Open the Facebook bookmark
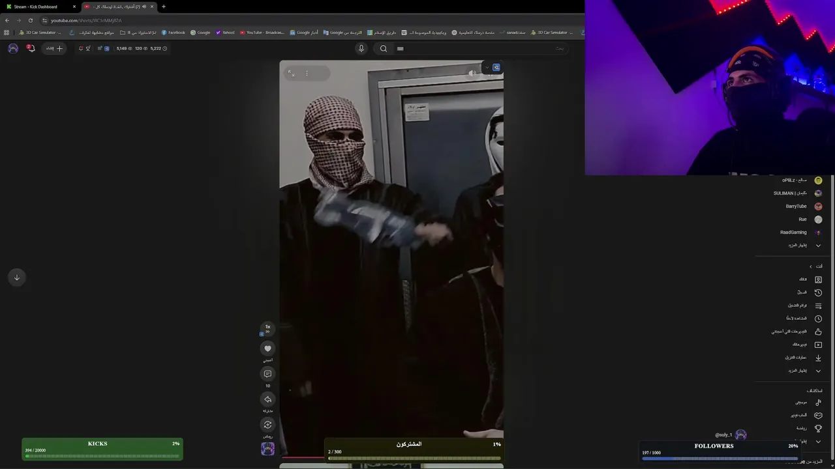This screenshot has width=835, height=469. click(174, 33)
